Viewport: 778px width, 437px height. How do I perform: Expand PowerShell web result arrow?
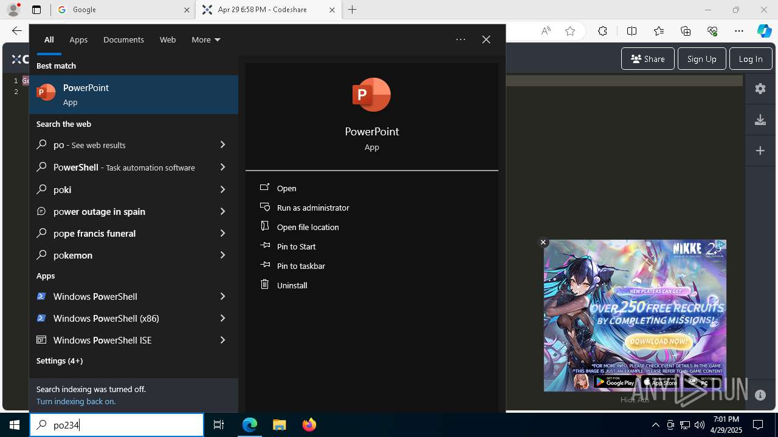point(222,167)
